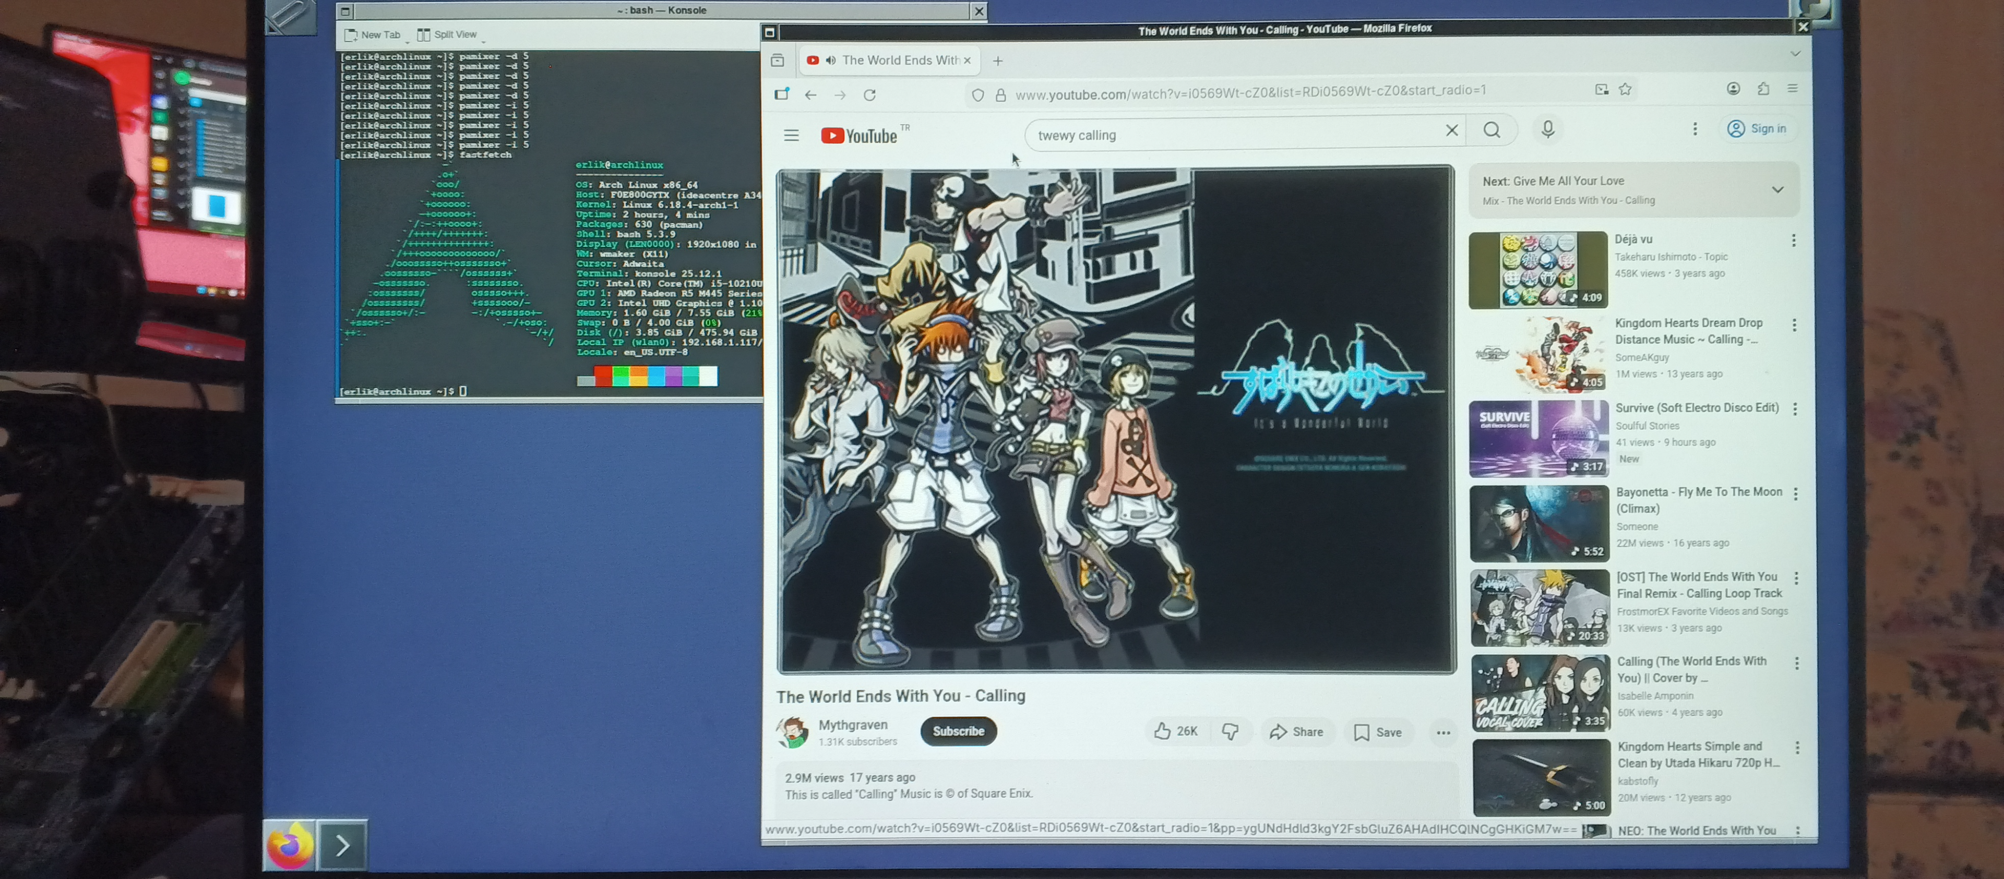Click the Mythgraven channel avatar

point(792,732)
